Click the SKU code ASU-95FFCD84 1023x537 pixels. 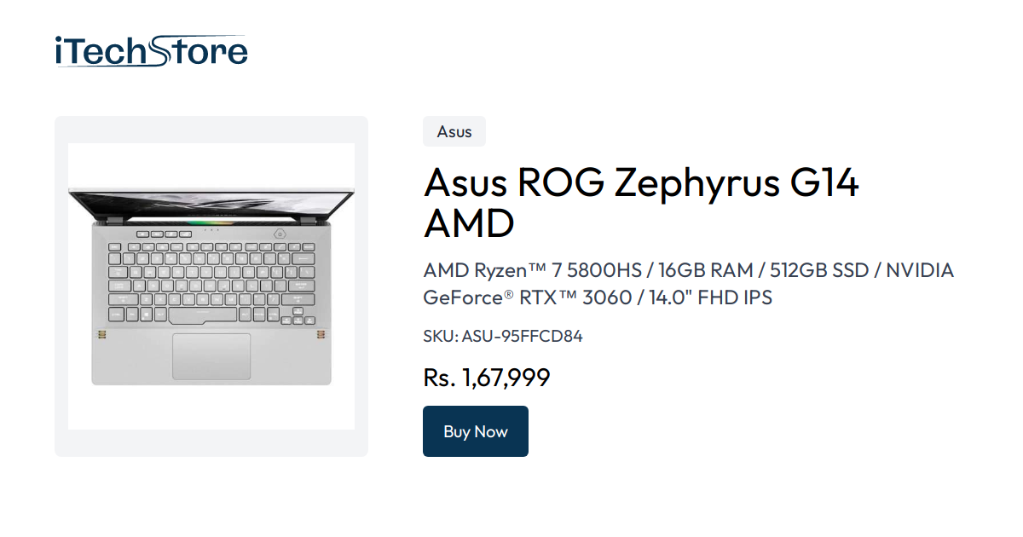pyautogui.click(x=521, y=336)
